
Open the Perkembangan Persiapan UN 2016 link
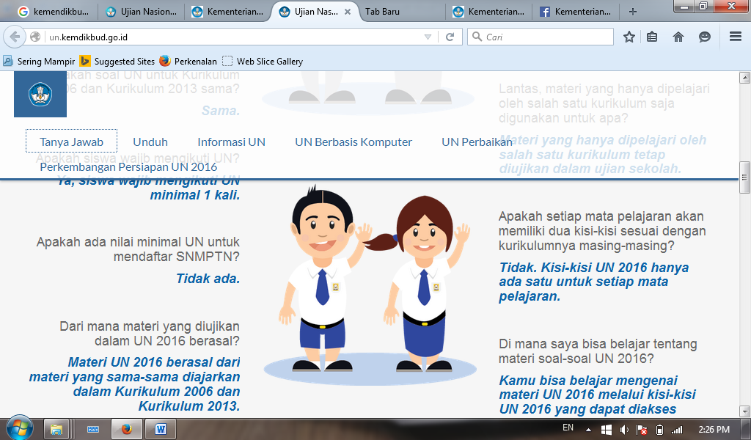click(128, 167)
